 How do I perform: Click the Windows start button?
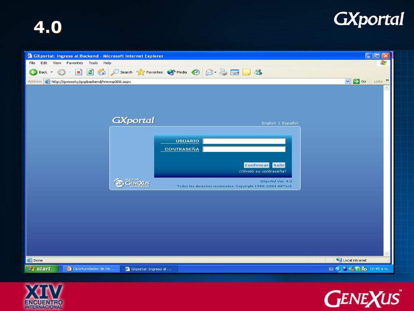[x=42, y=269]
